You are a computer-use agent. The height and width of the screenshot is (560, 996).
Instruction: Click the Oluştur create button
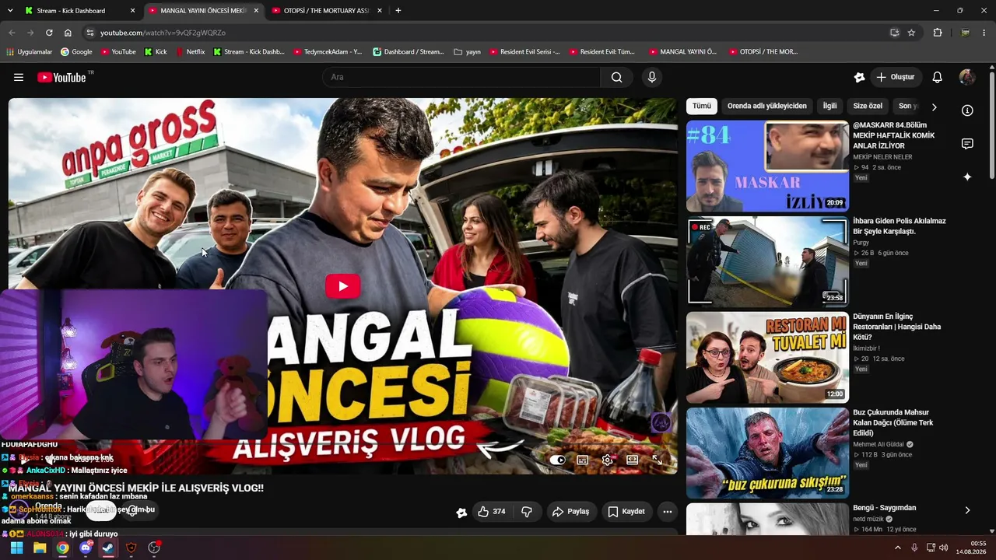pyautogui.click(x=896, y=77)
